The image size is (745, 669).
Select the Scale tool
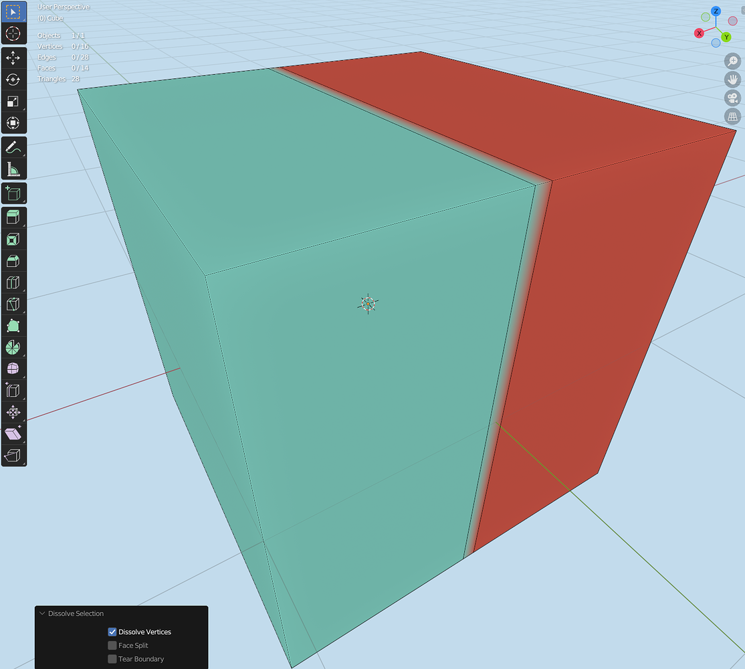point(13,100)
